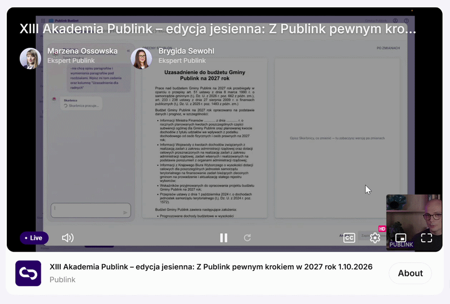450x304 pixels.
Task: Click the Skarbnica pracuje status message
Action: (x=82, y=103)
